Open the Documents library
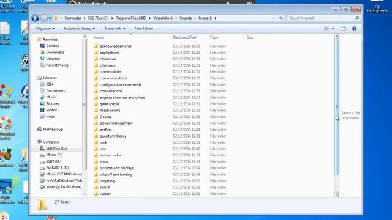This screenshot has width=392, height=220. [55, 91]
